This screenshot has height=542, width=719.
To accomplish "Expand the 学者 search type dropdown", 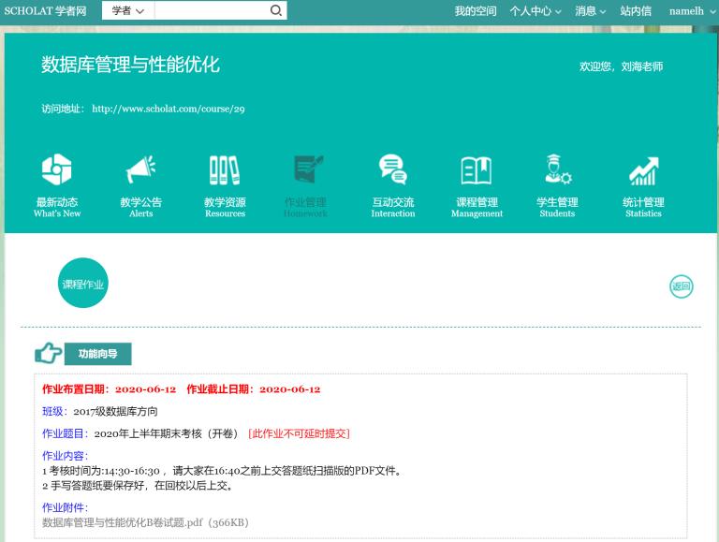I will (x=127, y=11).
